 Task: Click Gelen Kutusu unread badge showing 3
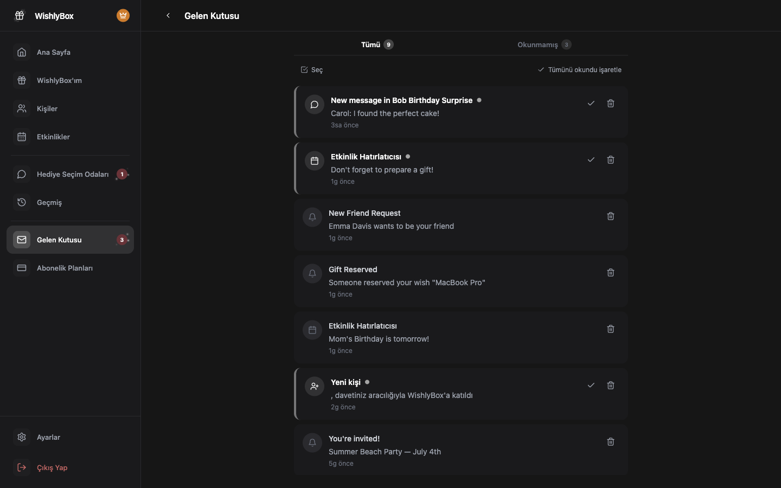click(122, 240)
